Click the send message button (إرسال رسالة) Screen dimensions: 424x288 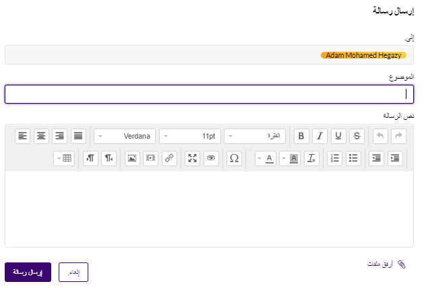click(28, 272)
